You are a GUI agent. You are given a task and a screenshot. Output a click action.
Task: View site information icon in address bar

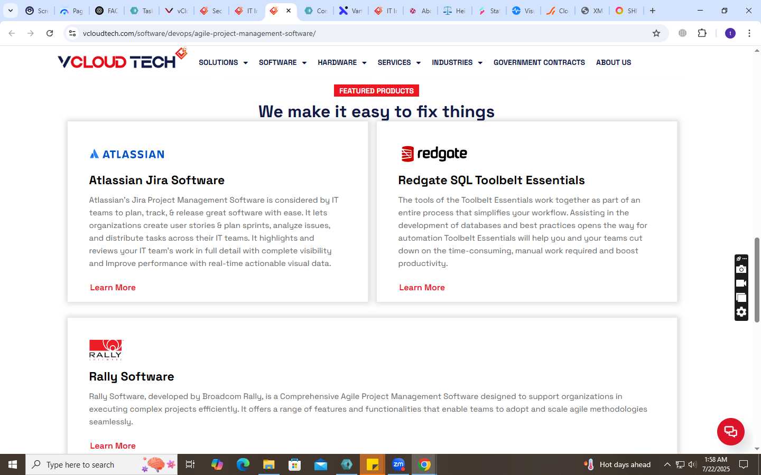point(72,33)
